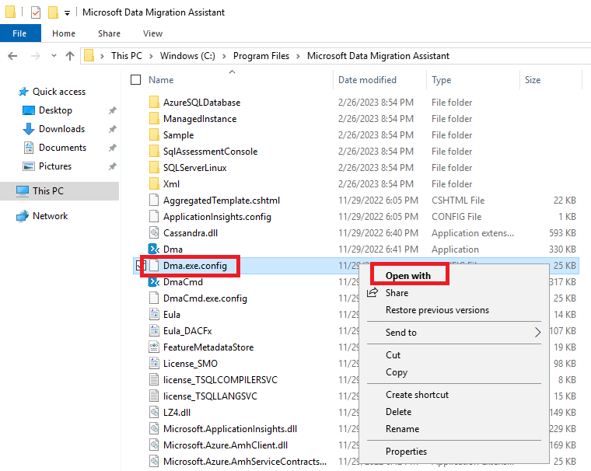Uncheck the Dma.exe.config item checkbox
This screenshot has width=591, height=471.
click(x=141, y=266)
